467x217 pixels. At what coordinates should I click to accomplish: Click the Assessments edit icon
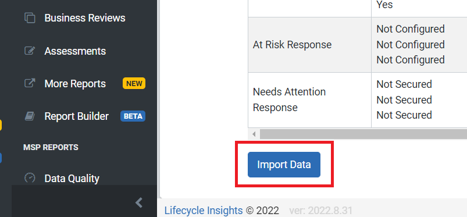pyautogui.click(x=30, y=51)
